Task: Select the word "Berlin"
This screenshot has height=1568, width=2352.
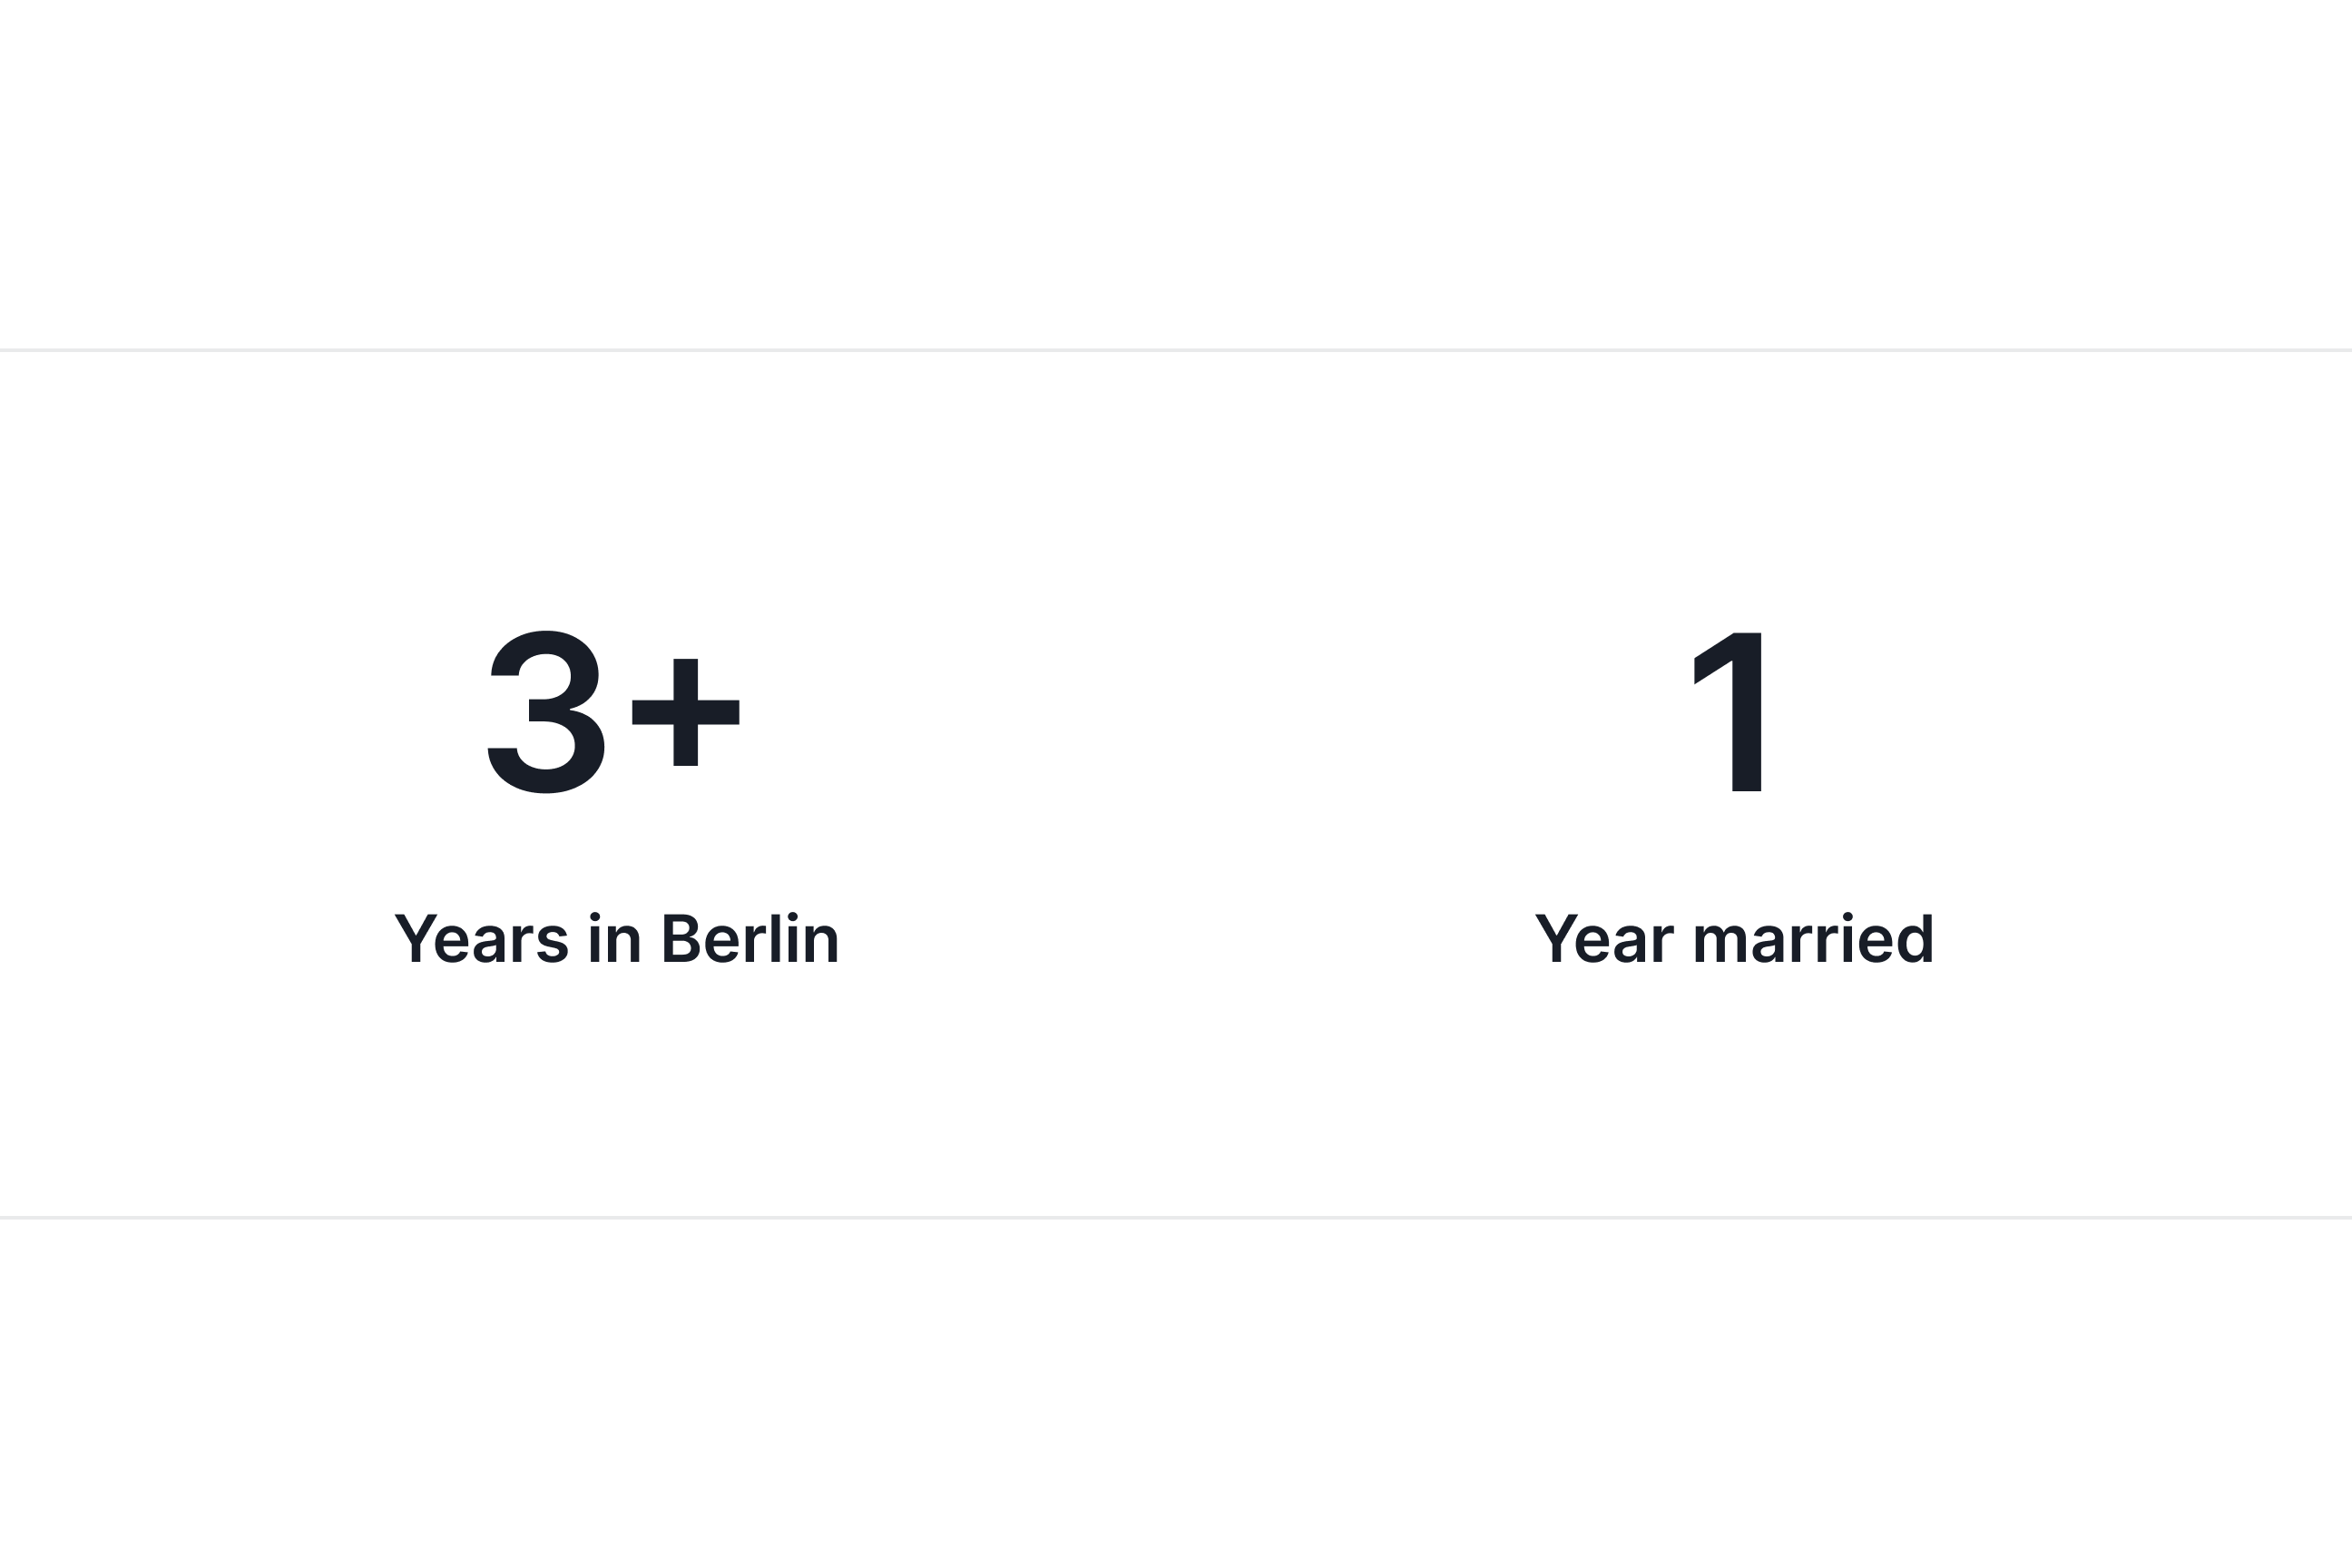Action: click(750, 939)
